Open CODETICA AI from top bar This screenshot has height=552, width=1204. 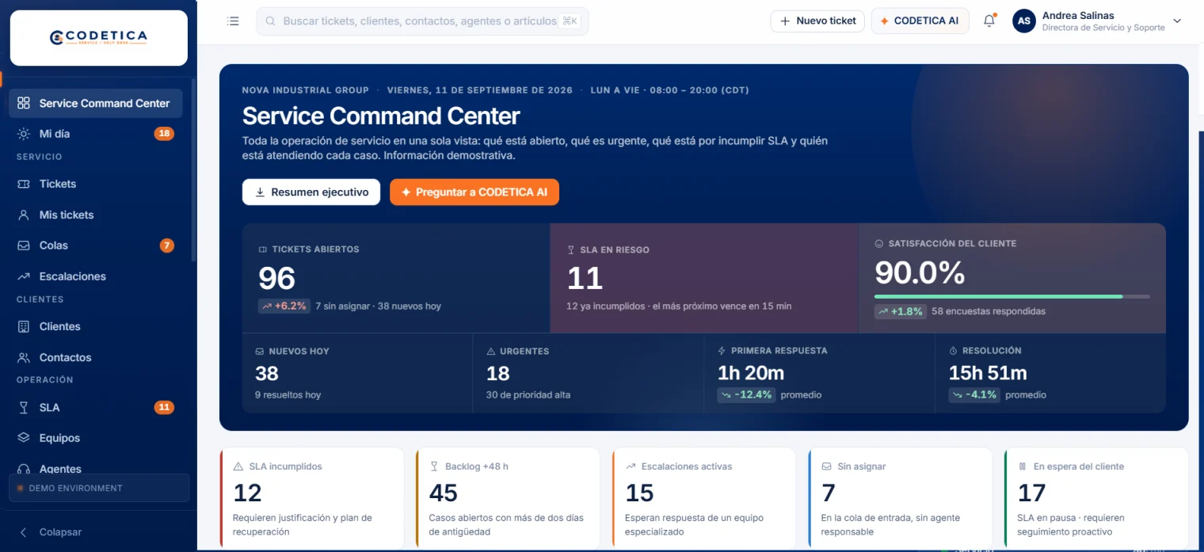coord(920,21)
